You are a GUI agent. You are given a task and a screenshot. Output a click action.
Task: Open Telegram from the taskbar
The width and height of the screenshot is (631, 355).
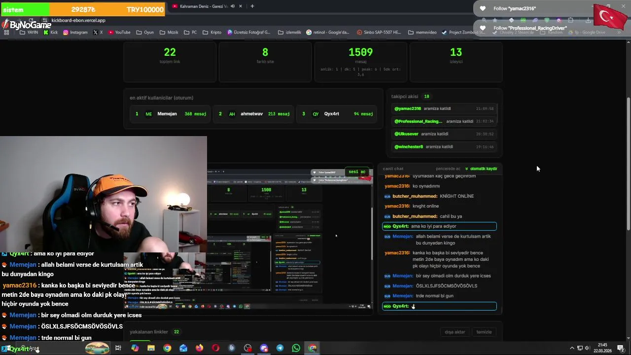click(x=280, y=348)
